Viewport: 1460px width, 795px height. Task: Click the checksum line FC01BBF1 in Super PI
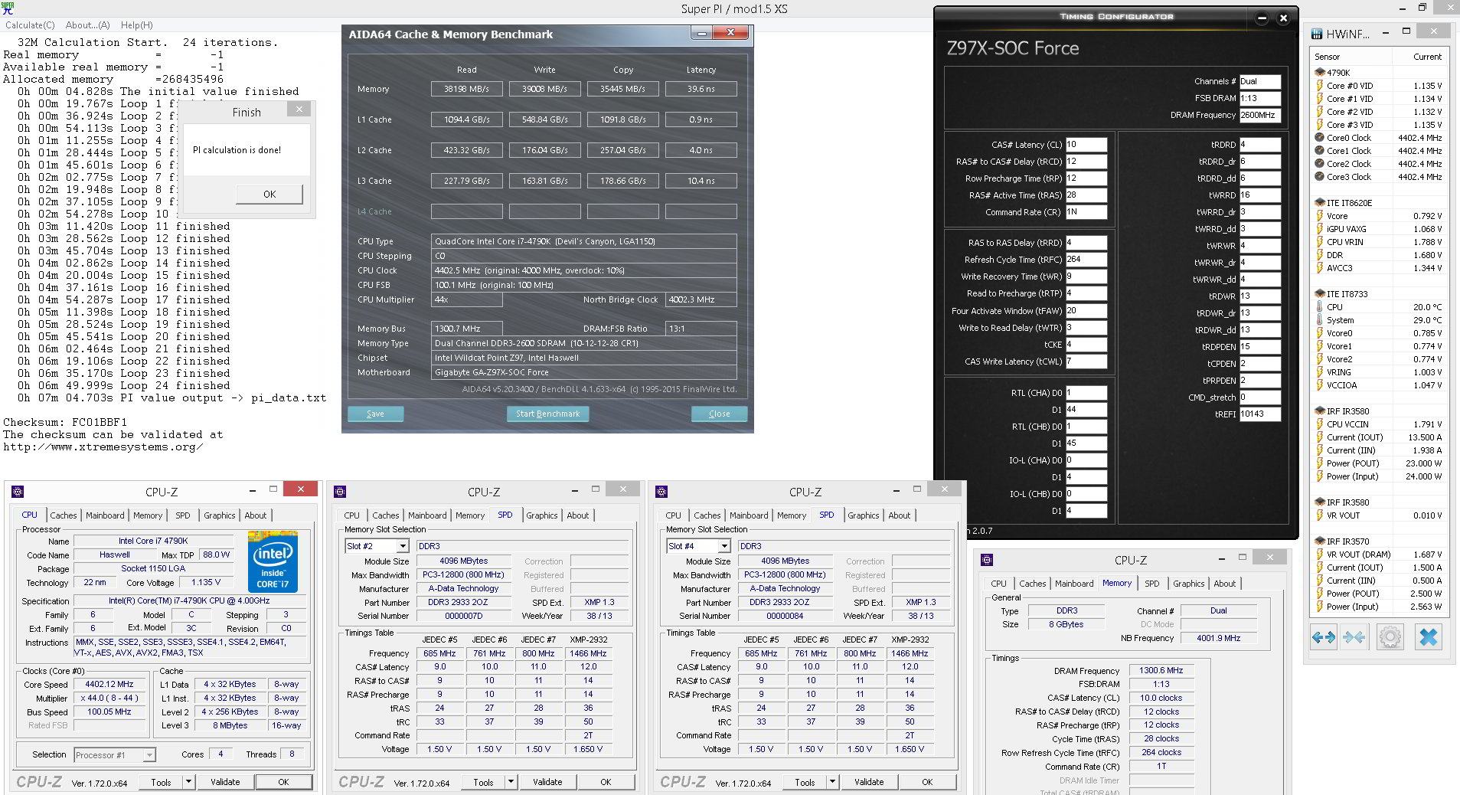click(65, 423)
